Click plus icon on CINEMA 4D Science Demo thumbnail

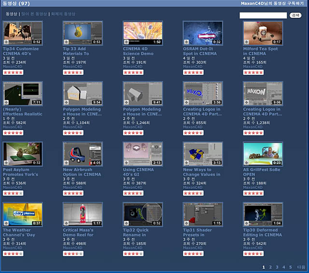pos(126,42)
